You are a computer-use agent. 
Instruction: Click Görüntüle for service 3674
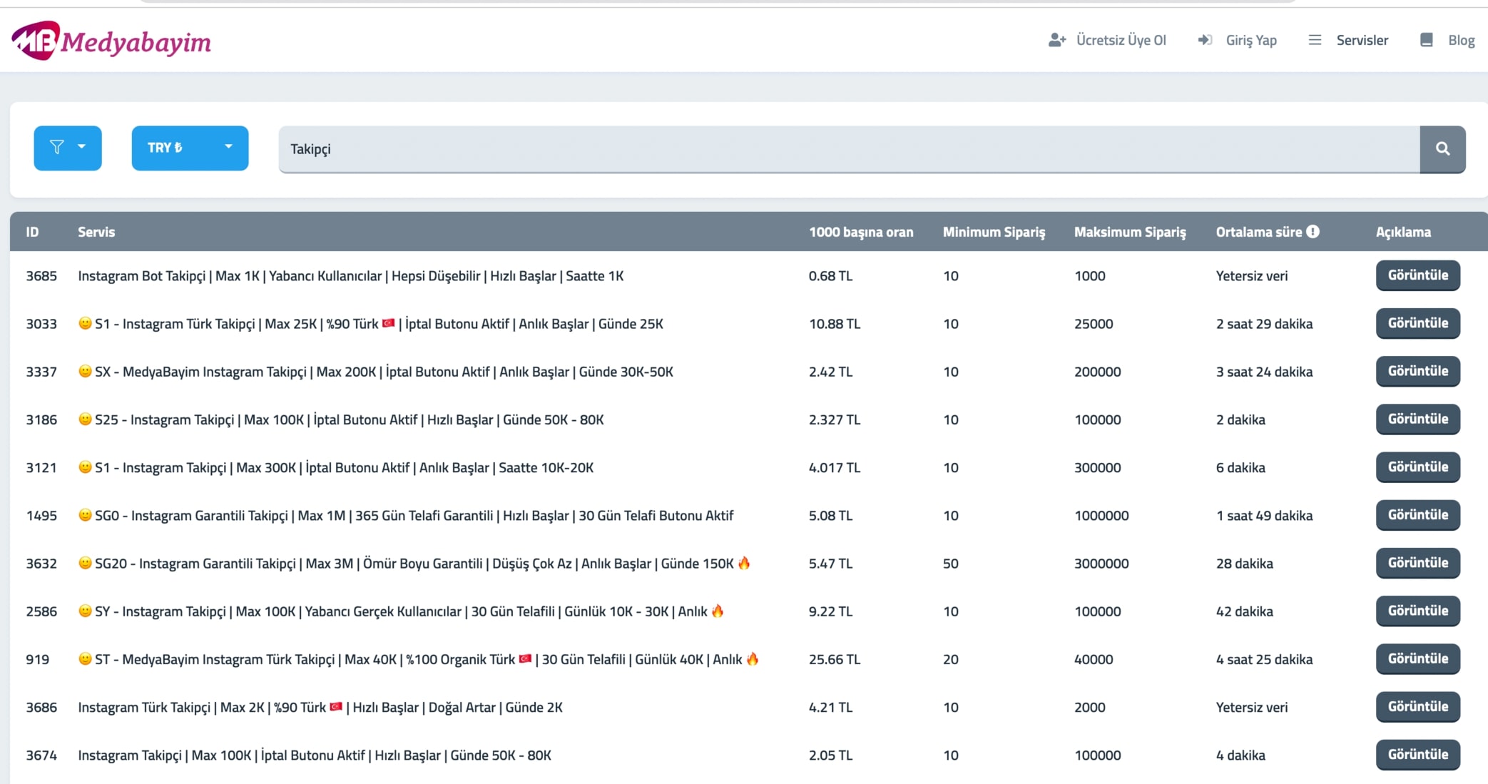[x=1417, y=755]
